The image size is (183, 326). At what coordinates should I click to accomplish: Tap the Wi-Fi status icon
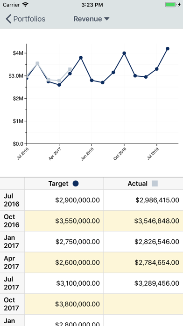click(25, 5)
